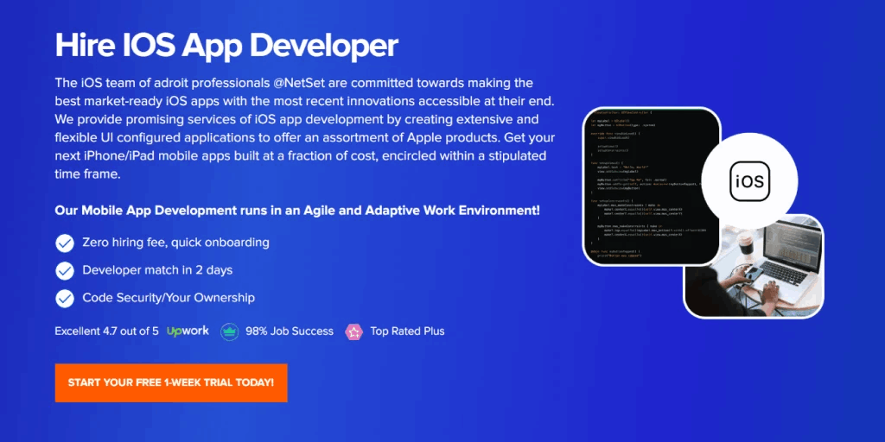Click the Start Your Free 1-Week Trial button
This screenshot has height=442, width=885.
click(171, 382)
